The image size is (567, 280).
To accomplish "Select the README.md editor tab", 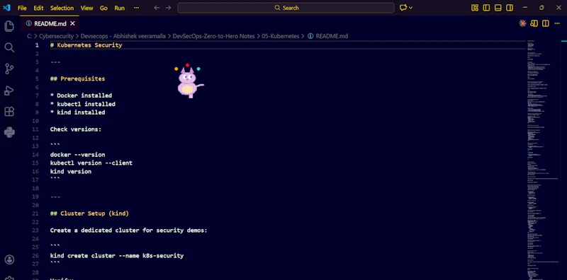I will click(x=50, y=23).
